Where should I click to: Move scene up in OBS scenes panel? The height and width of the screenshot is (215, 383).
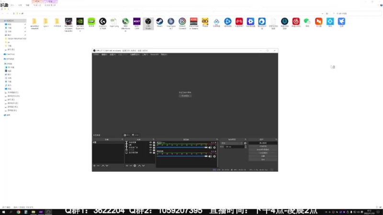103,166
